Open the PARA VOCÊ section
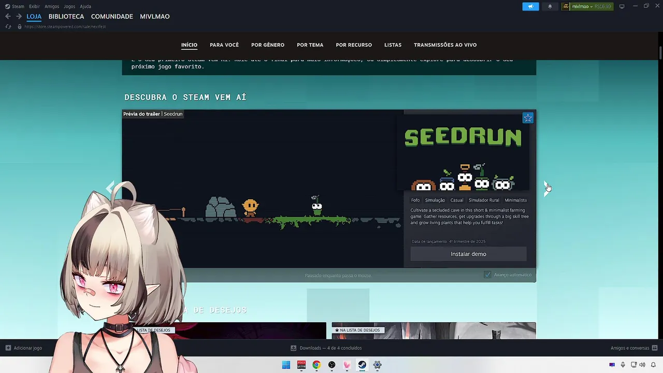 (224, 45)
